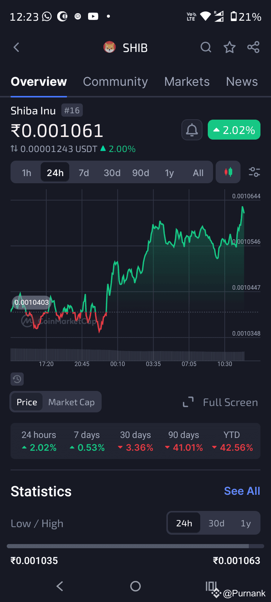
Task: Tap the Statistics section heading
Action: coord(41,491)
